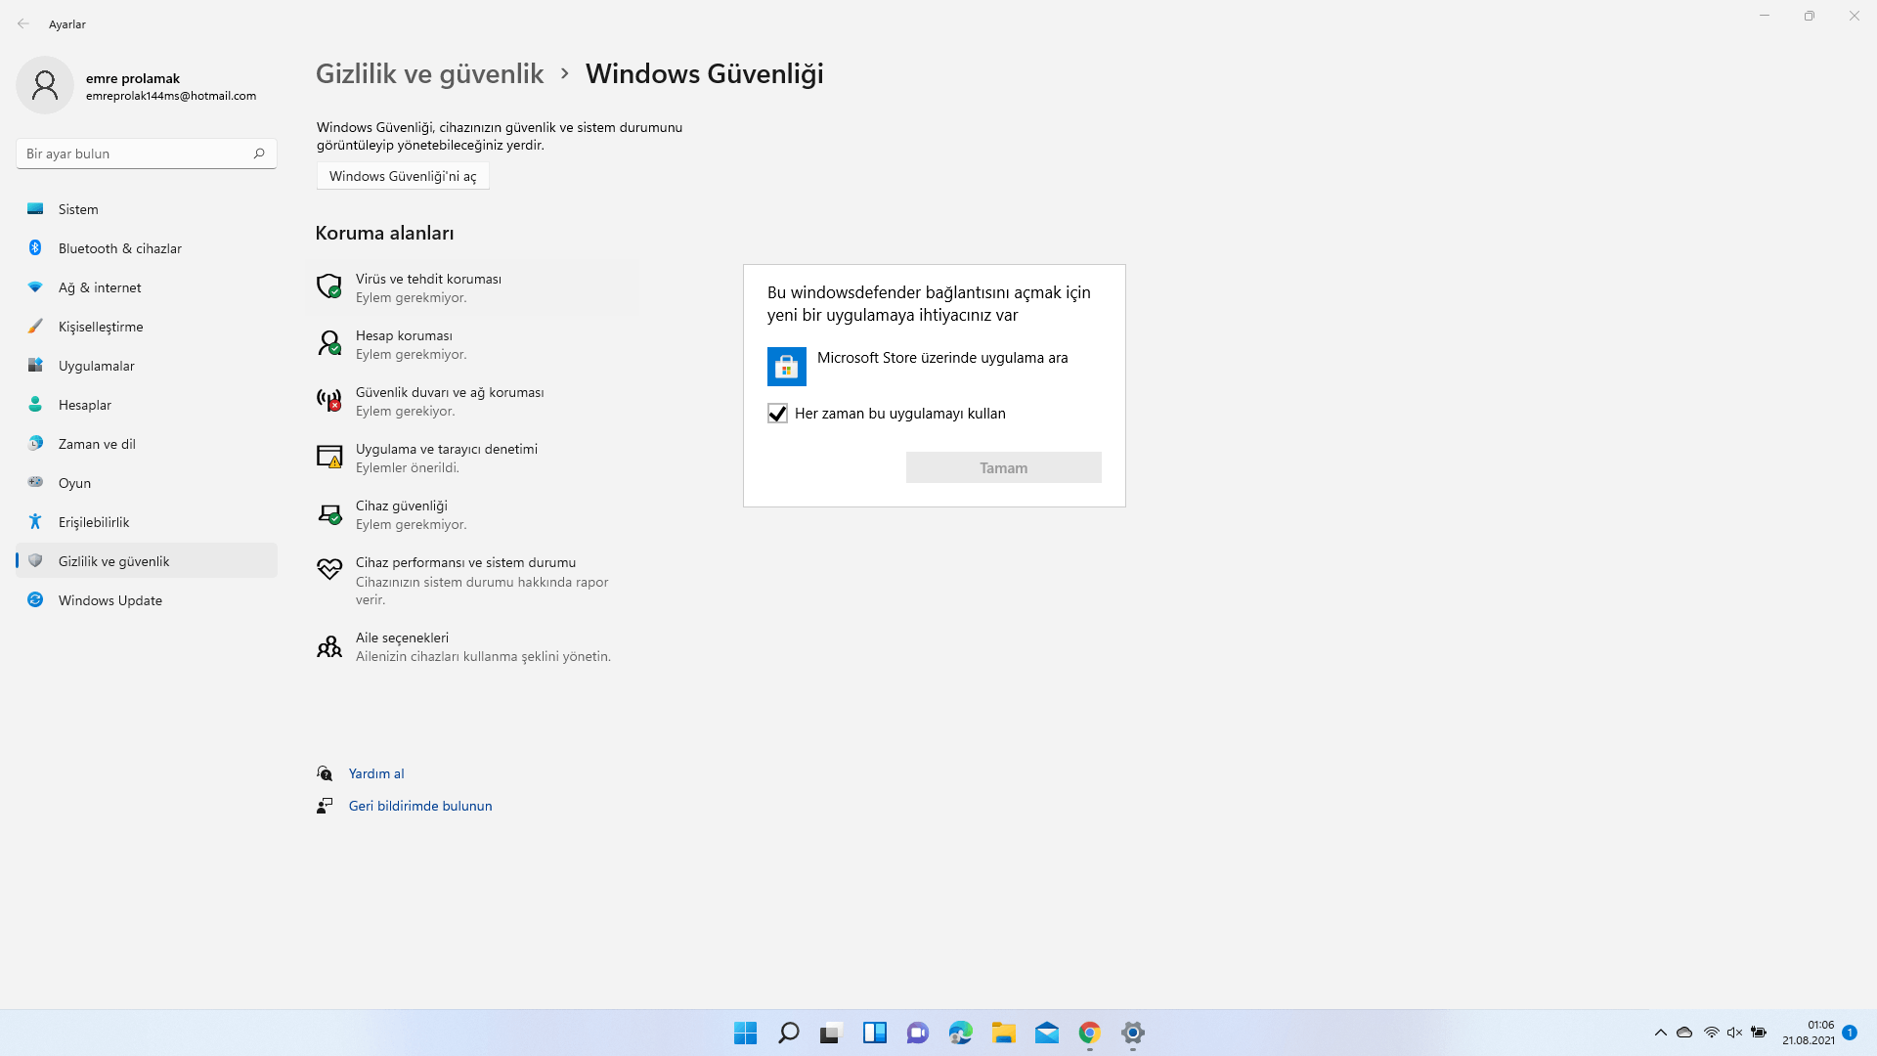Click the OneDrive cloud tray icon
1877x1056 pixels.
1684,1033
